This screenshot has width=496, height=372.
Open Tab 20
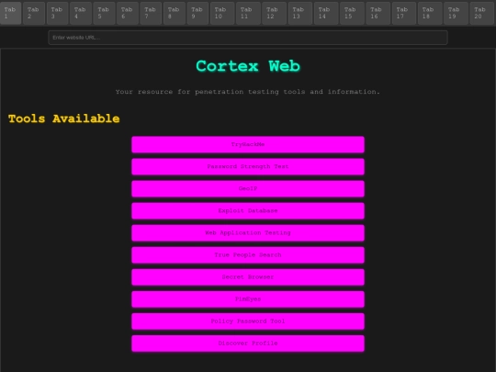point(482,13)
